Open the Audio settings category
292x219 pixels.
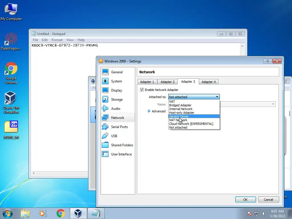[x=118, y=109]
